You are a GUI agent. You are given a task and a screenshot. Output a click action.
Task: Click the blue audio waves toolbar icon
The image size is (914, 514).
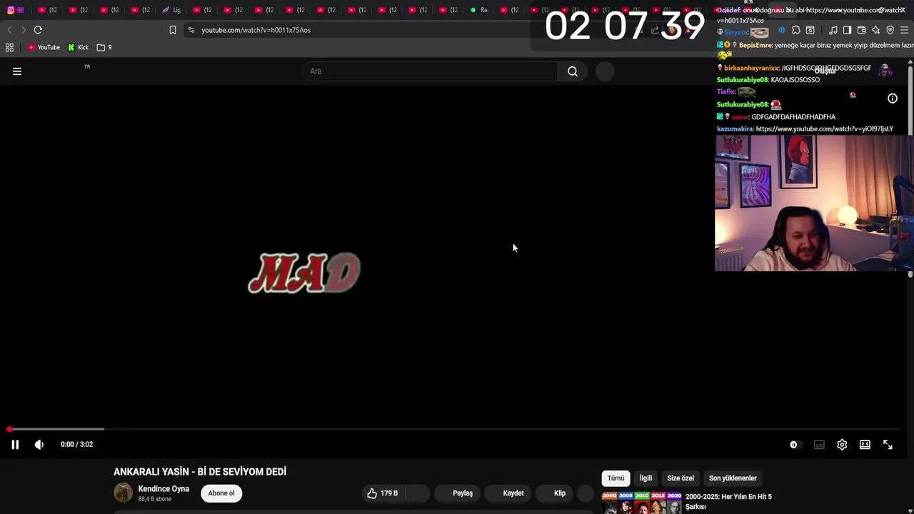click(x=781, y=30)
